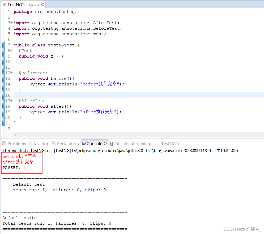The width and height of the screenshot is (264, 234).
Task: Click line number 22 in the gutter
Action: click(x=8, y=128)
